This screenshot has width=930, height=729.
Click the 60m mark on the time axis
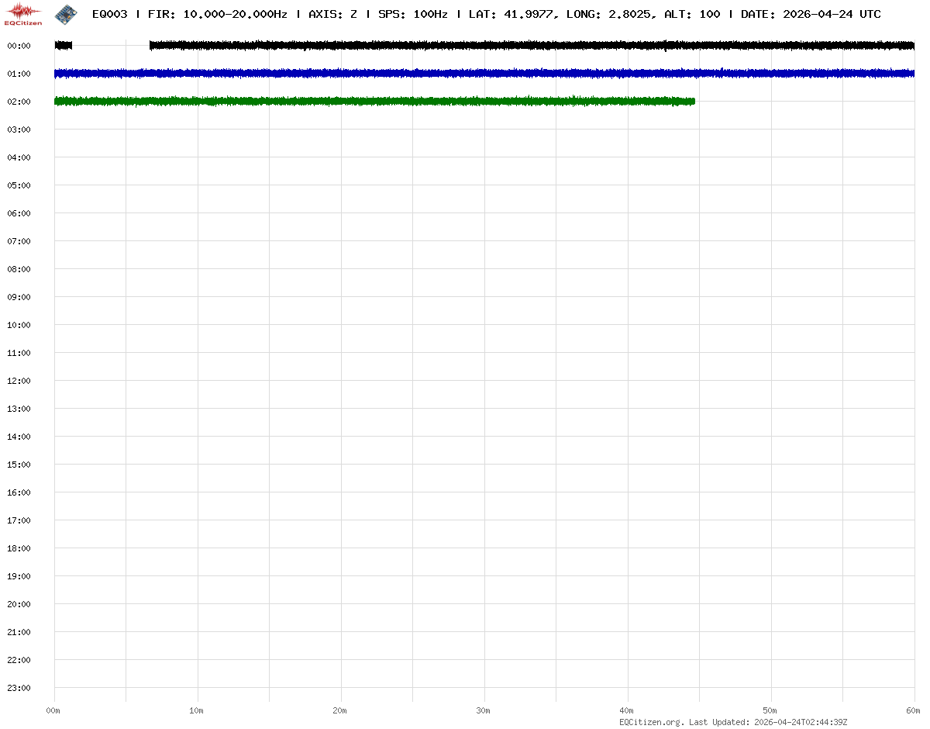(914, 710)
